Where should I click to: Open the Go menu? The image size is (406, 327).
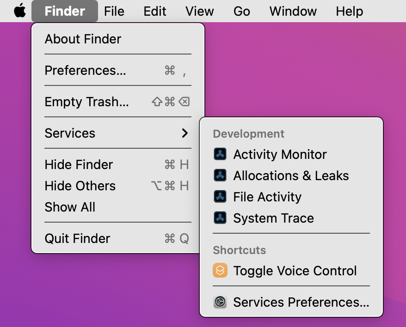[x=241, y=11]
